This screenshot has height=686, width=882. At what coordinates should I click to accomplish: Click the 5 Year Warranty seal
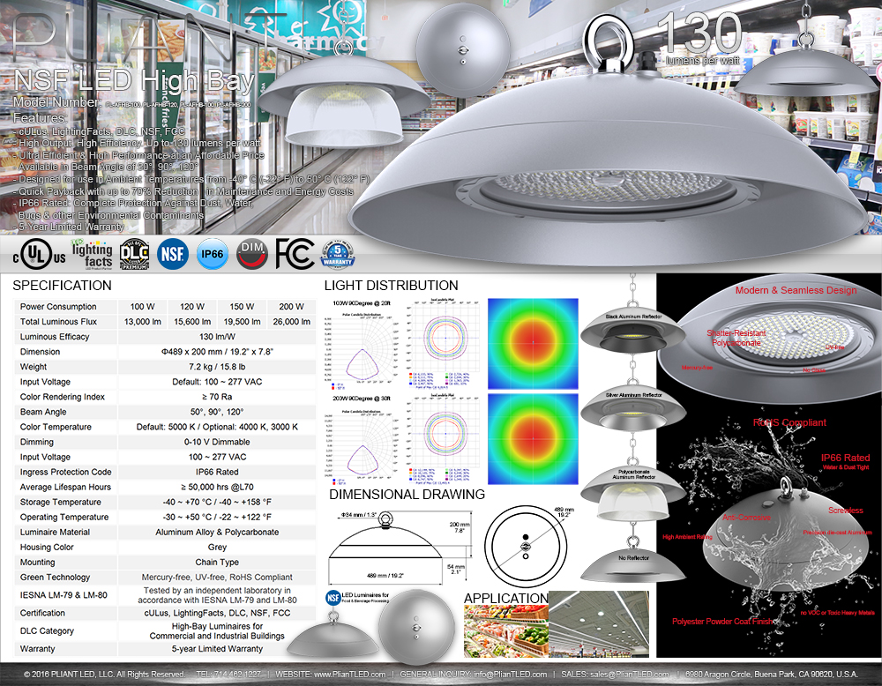[338, 254]
